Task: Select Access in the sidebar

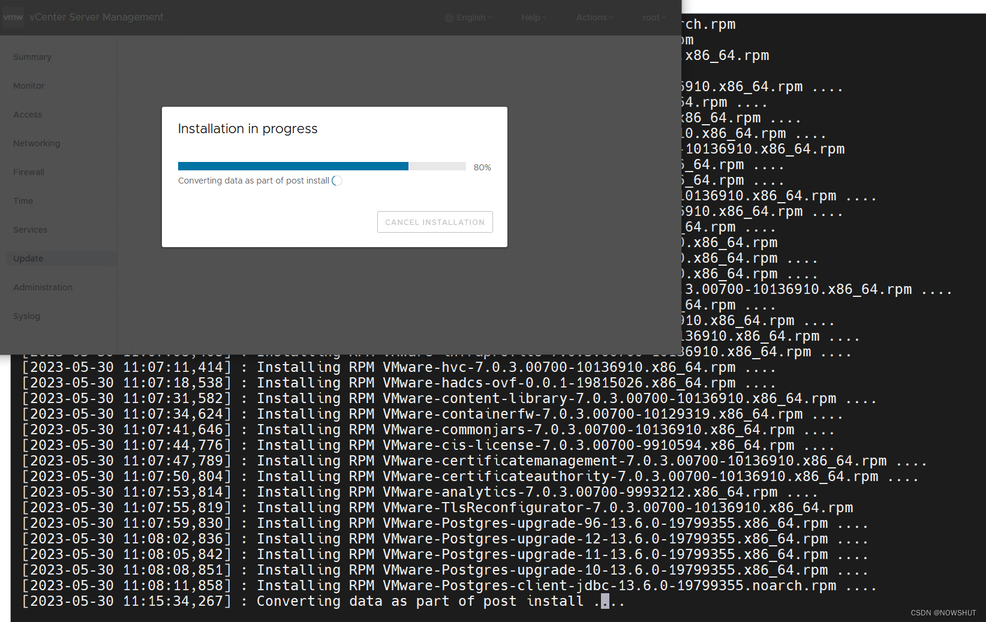Action: pyautogui.click(x=28, y=115)
